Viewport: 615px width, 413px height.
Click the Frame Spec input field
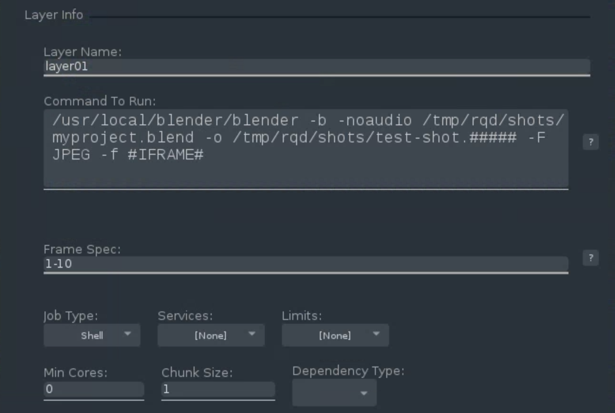tap(306, 264)
